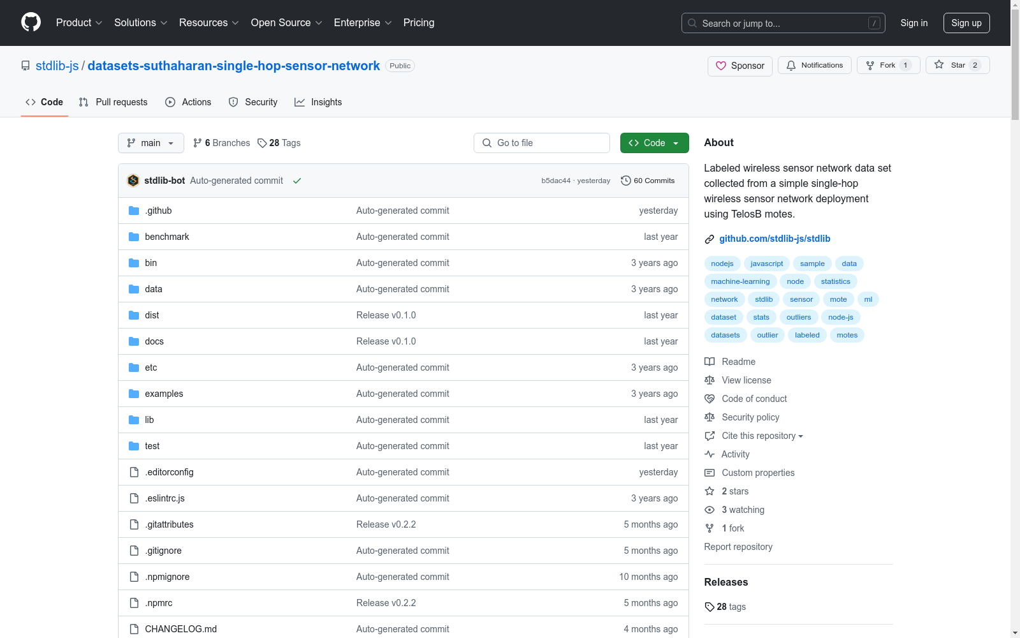This screenshot has height=638, width=1020.
Task: Open commit history clock icon
Action: tap(626, 181)
